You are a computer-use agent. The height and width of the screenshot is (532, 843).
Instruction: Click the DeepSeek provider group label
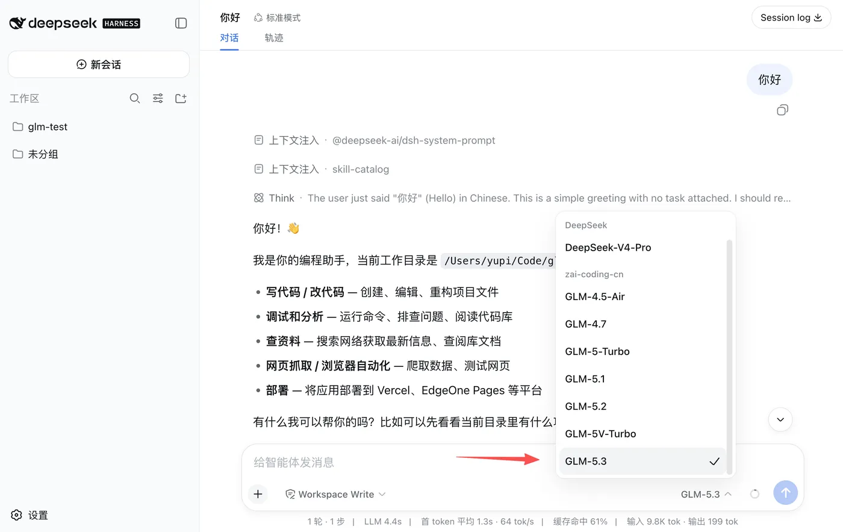click(x=586, y=225)
